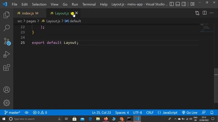
Task: Open Chrome from taskbar
Action: coord(122,119)
